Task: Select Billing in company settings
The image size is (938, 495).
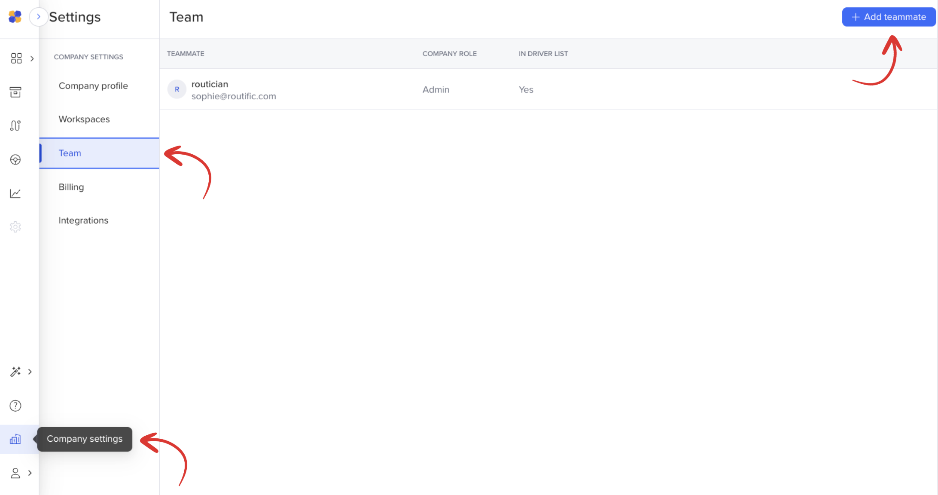Action: pos(71,187)
